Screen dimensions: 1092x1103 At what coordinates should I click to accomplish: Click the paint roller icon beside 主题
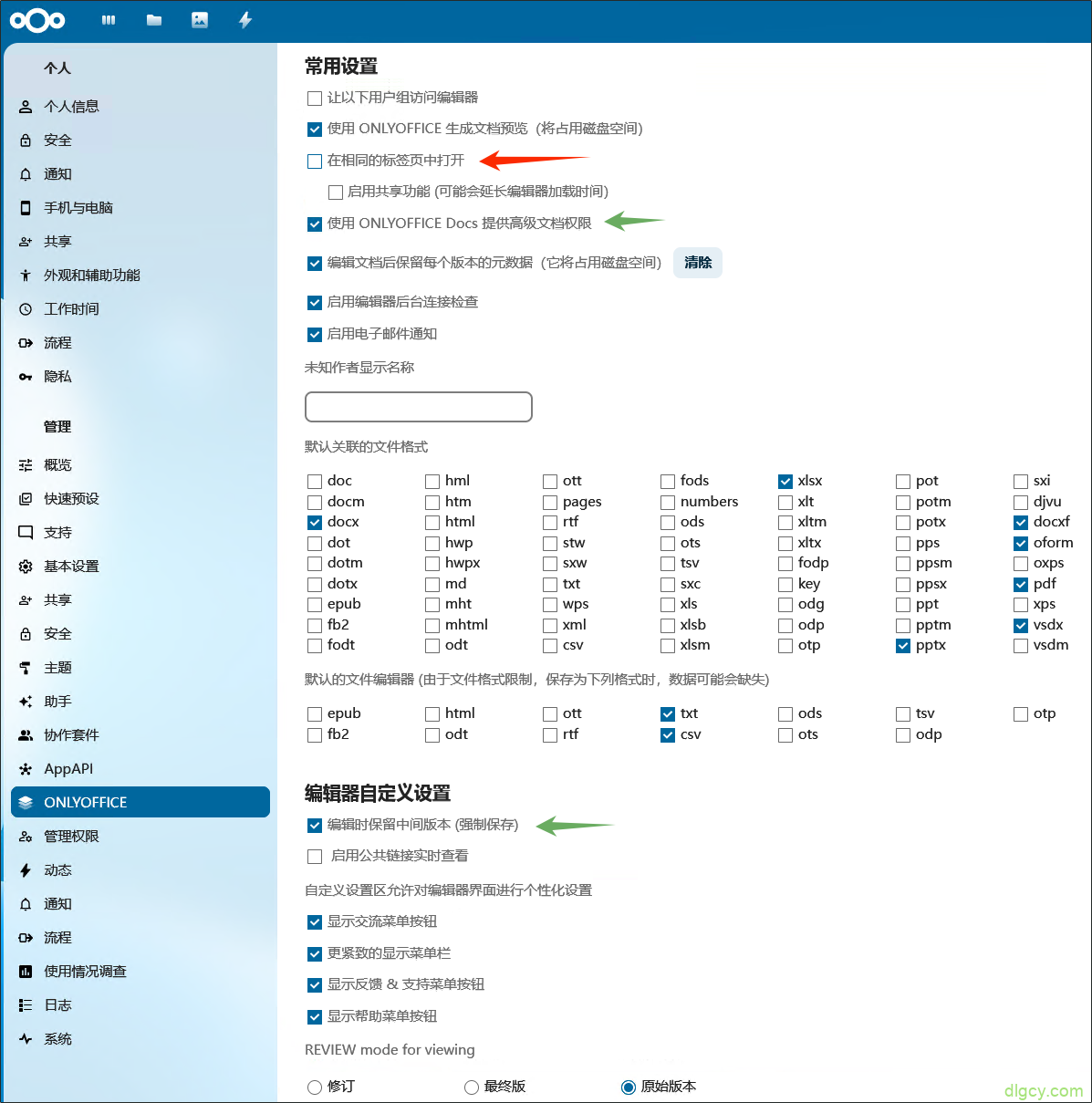[x=26, y=668]
